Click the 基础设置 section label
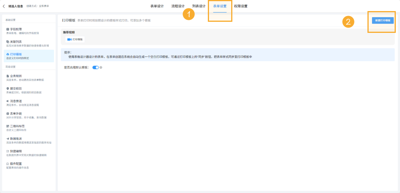This screenshot has height=193, width=400. click(10, 20)
